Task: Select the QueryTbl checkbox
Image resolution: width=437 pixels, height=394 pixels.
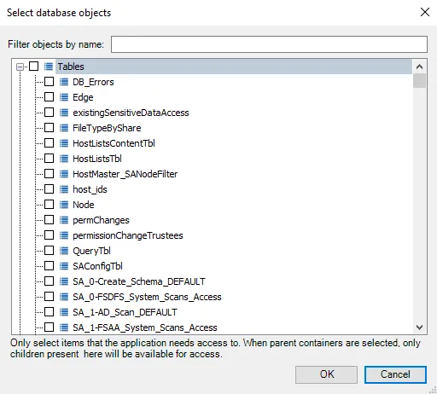Action: pos(49,251)
